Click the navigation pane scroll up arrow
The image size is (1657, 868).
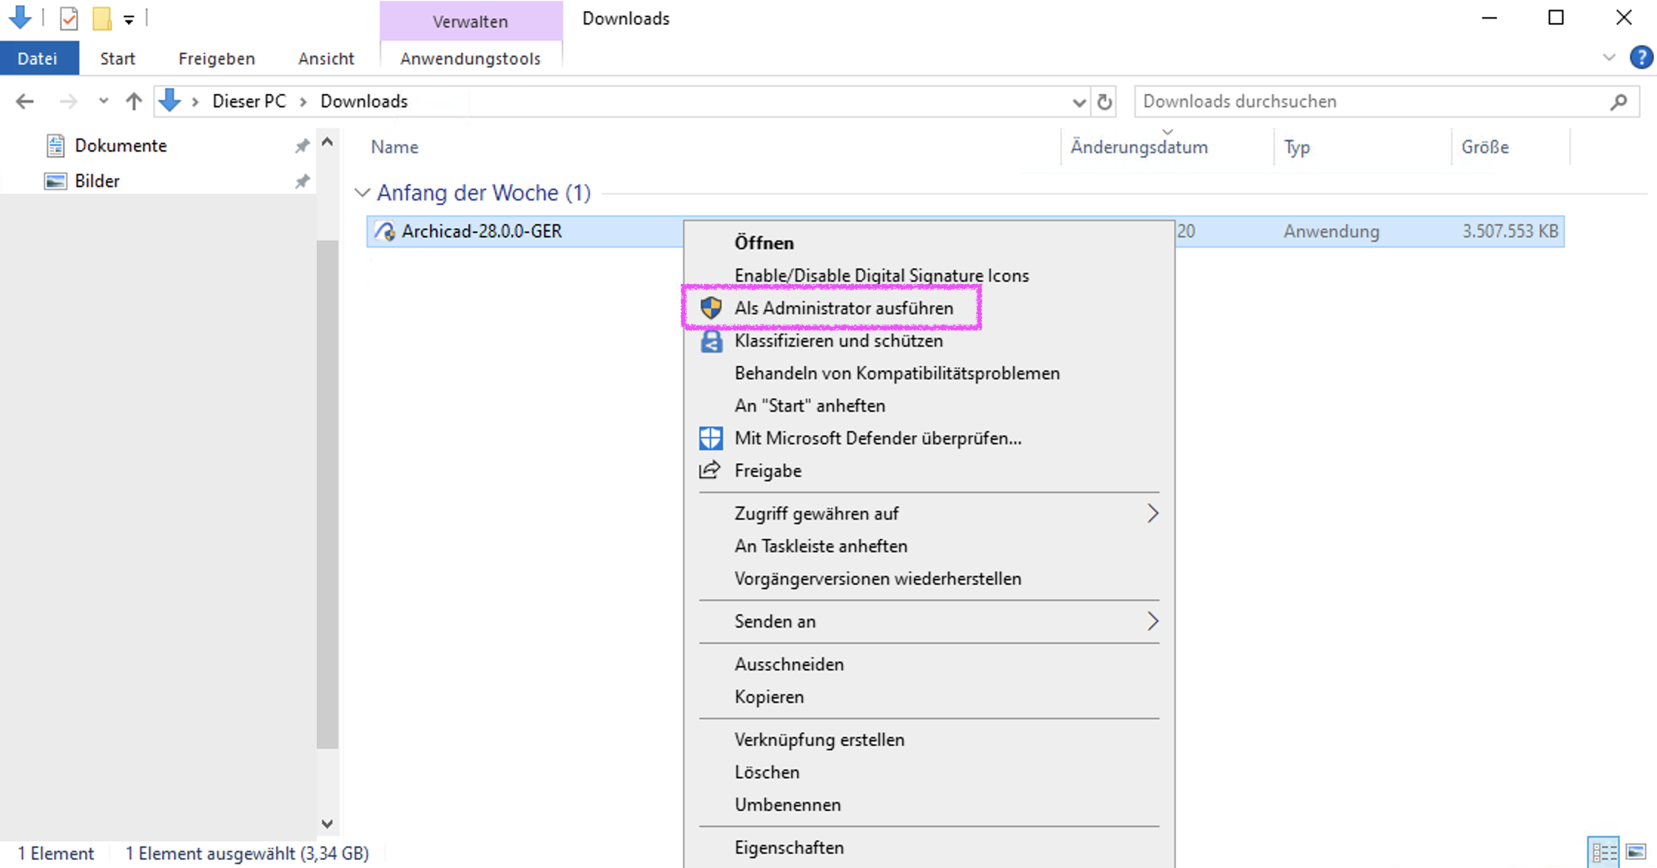[x=327, y=141]
